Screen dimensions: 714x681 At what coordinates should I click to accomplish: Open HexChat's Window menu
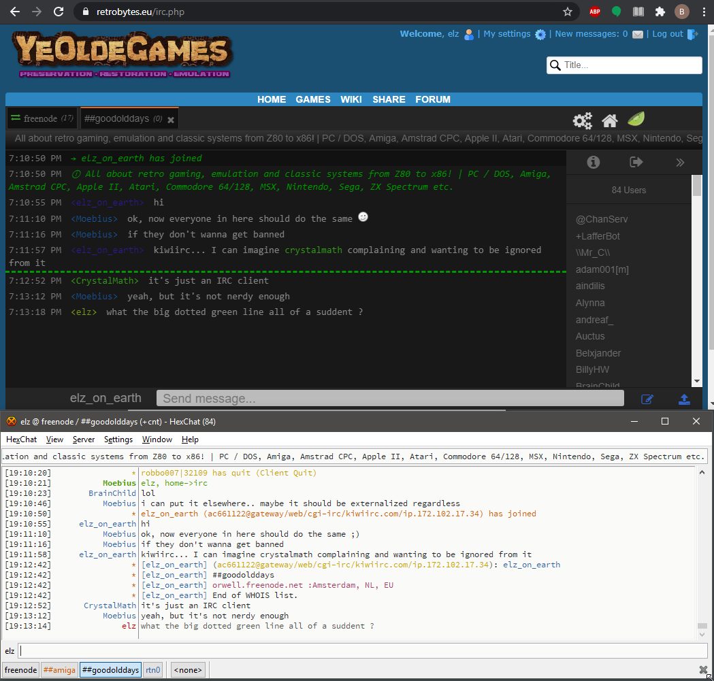click(157, 439)
